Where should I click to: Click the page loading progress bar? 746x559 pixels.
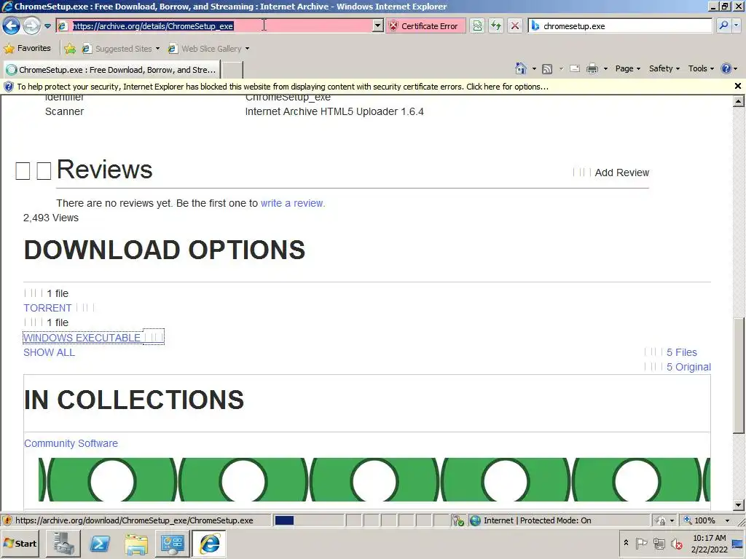308,520
